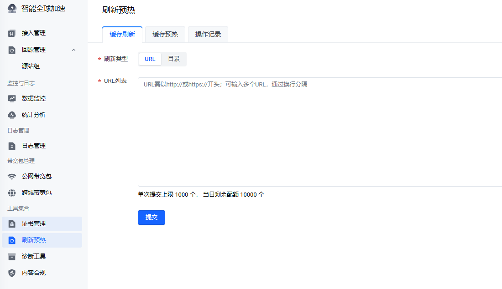
Task: Click the 接入管理 sidebar icon
Action: [12, 33]
